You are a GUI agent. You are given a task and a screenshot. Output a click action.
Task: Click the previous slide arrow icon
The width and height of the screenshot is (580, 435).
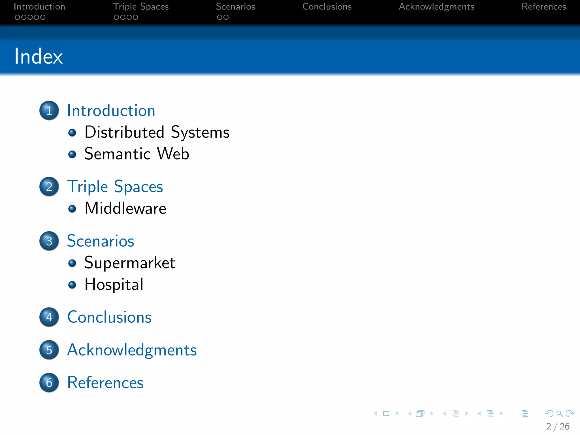(x=376, y=413)
